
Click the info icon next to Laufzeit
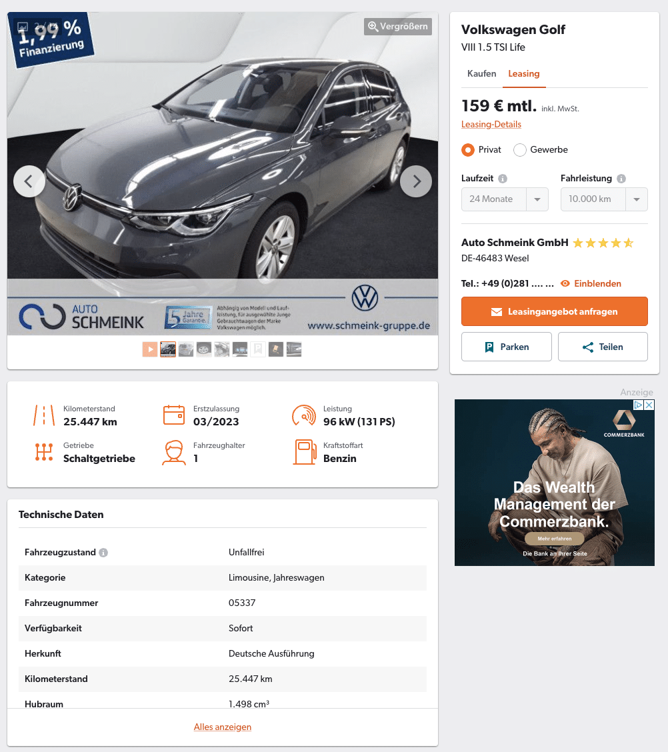tap(503, 179)
